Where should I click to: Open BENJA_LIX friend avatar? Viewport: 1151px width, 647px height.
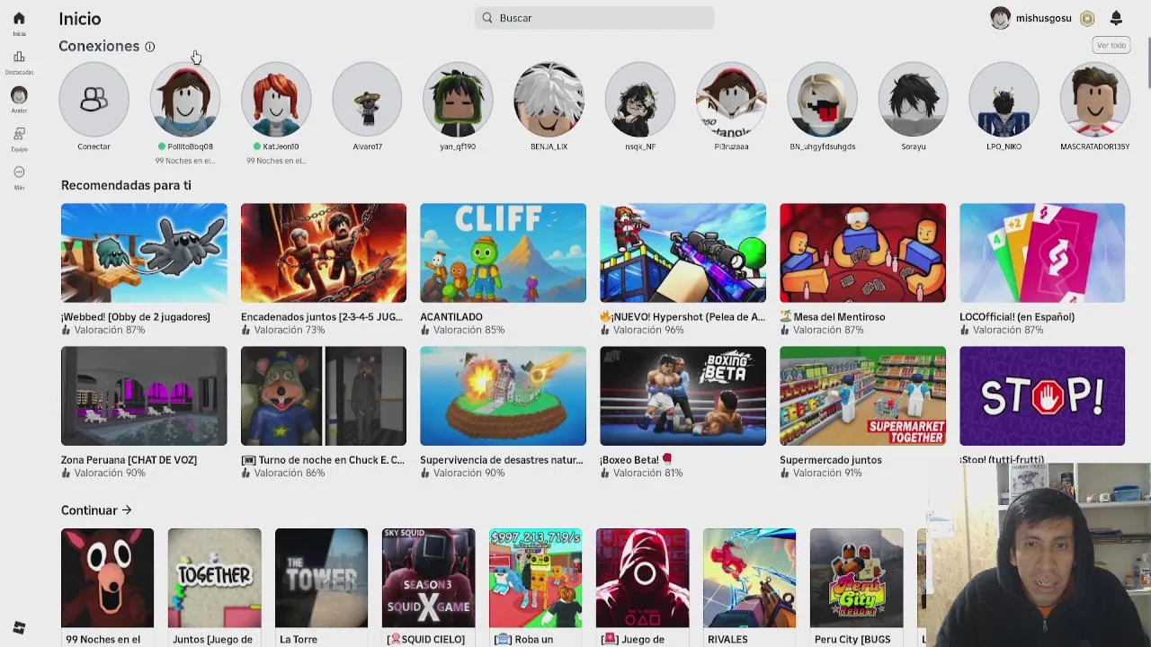pos(549,99)
